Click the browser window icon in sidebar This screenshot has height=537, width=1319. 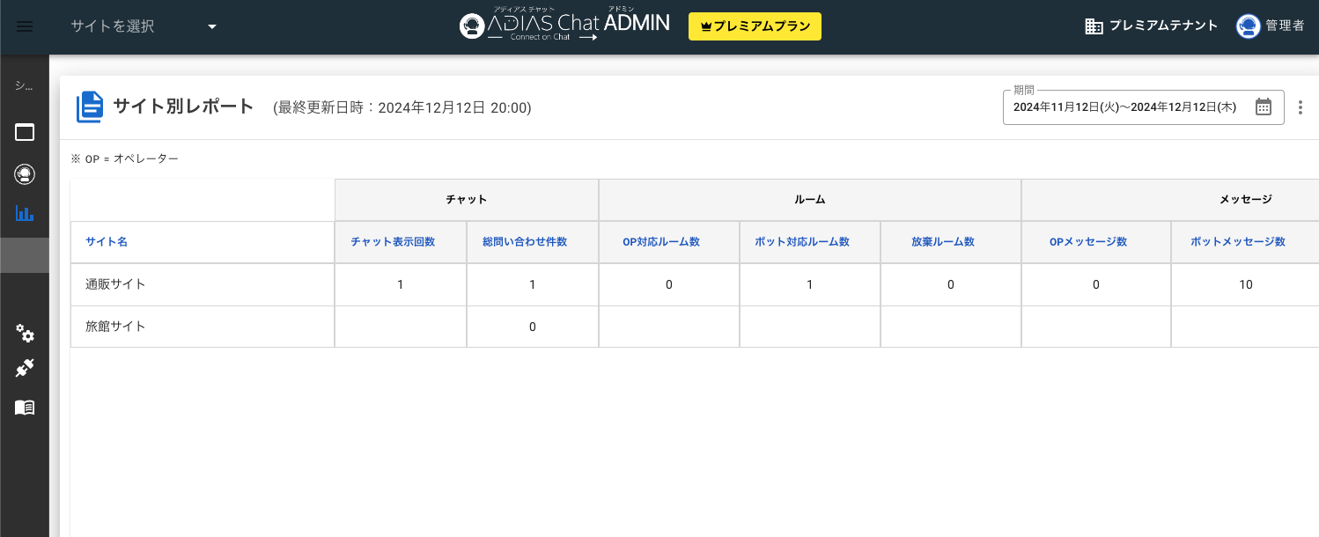pos(25,133)
